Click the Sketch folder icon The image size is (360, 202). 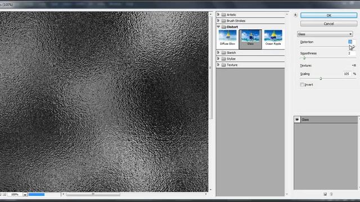(x=224, y=53)
